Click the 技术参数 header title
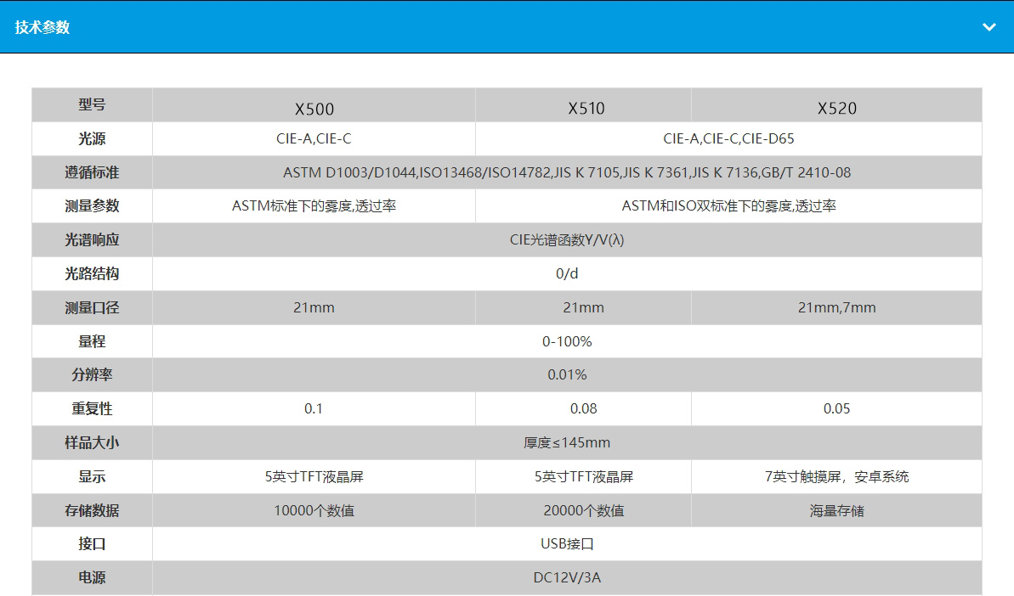 click(42, 27)
